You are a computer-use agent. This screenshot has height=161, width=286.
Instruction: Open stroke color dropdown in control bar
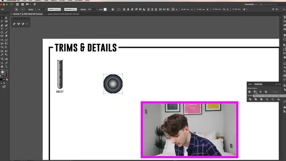tap(25, 9)
